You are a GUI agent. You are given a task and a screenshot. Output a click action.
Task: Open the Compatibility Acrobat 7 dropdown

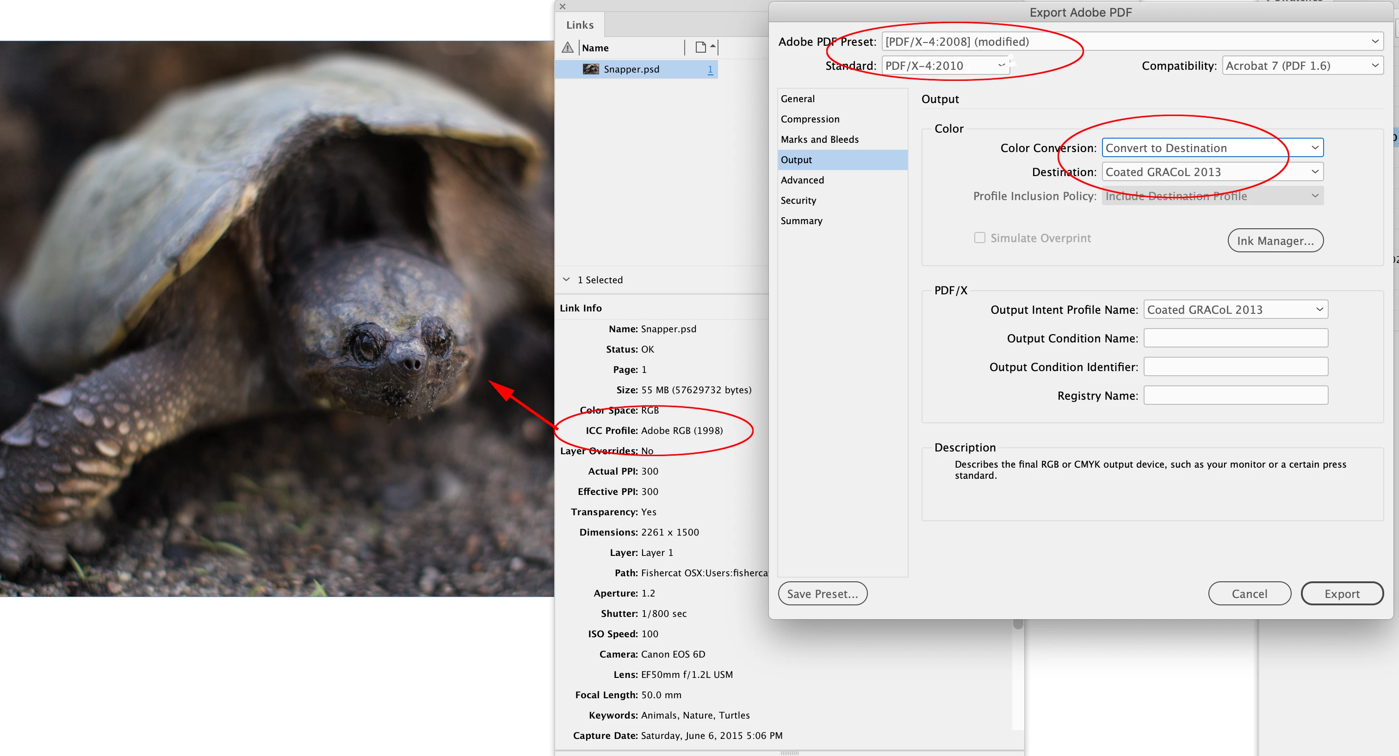coord(1302,66)
